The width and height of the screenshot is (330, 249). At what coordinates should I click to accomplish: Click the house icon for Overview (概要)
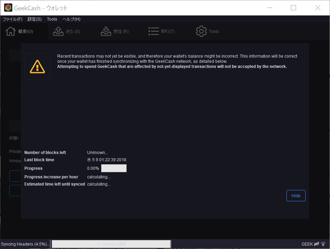(11, 31)
